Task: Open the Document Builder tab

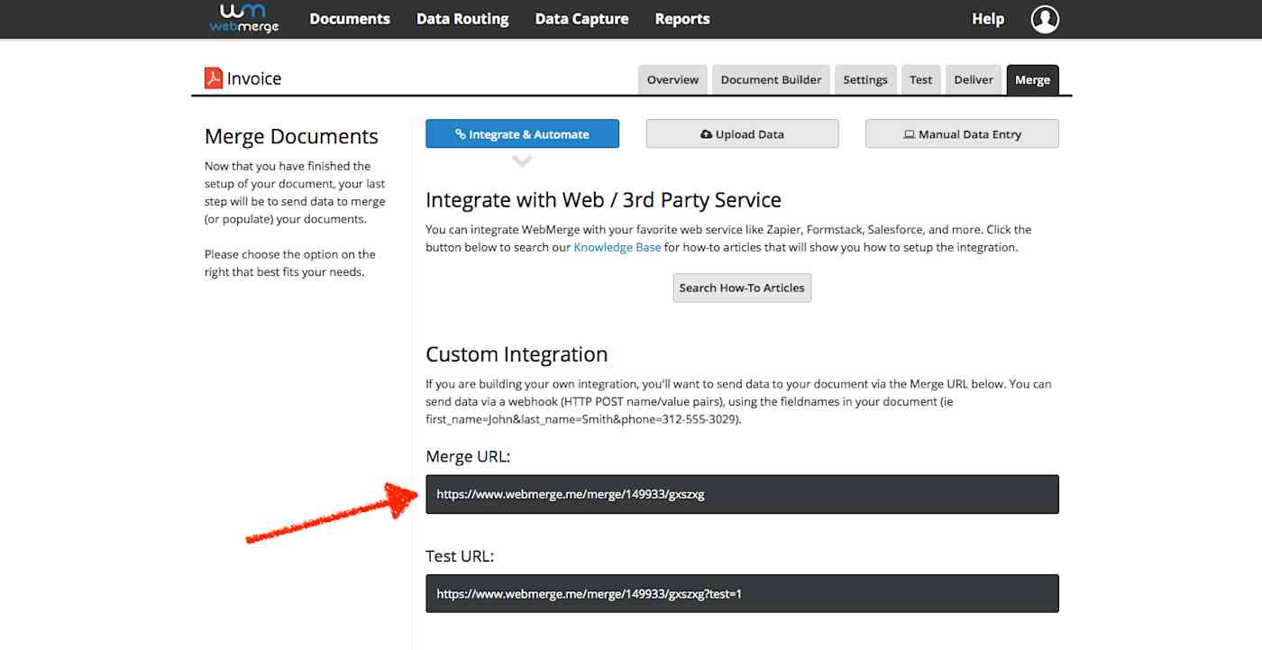Action: (771, 79)
